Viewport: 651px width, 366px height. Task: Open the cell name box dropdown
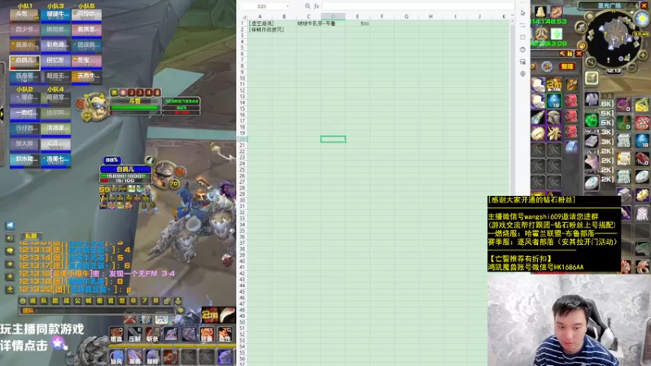coord(287,7)
